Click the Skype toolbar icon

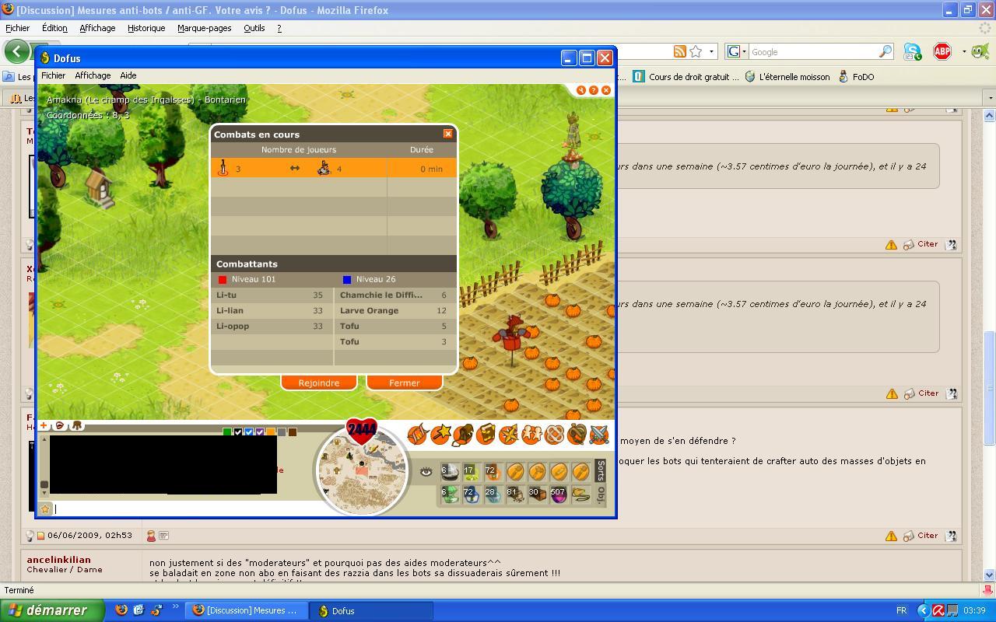912,52
